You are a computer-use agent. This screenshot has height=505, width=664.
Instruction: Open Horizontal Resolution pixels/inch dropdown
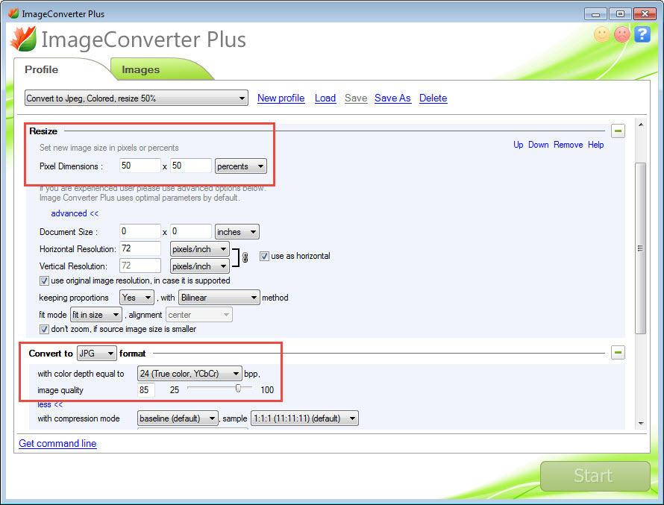point(199,249)
